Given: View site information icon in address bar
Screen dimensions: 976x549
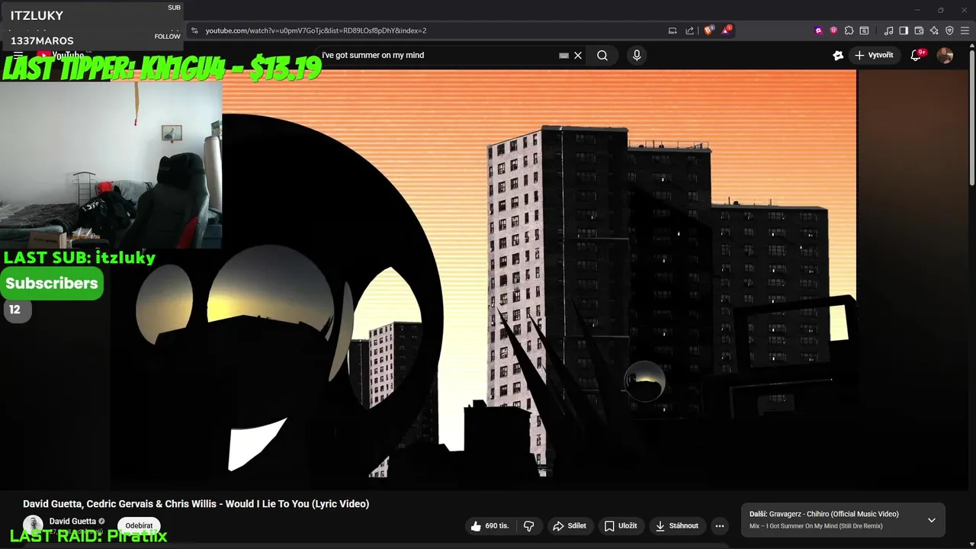Looking at the screenshot, I should 194,30.
